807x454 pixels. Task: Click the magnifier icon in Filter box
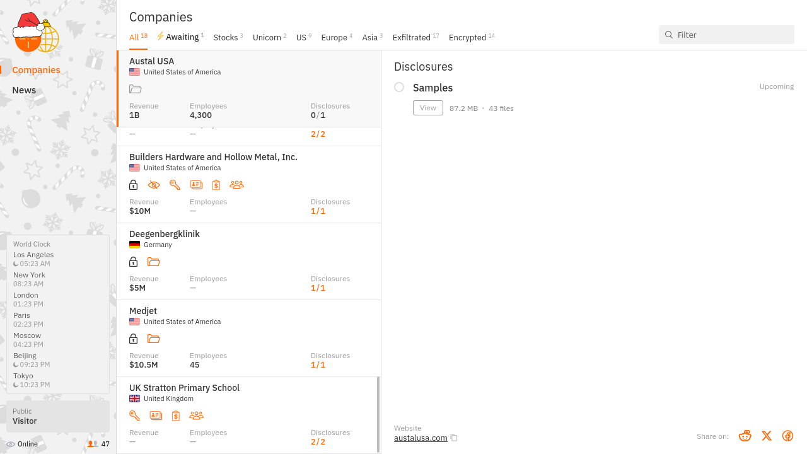(x=669, y=35)
